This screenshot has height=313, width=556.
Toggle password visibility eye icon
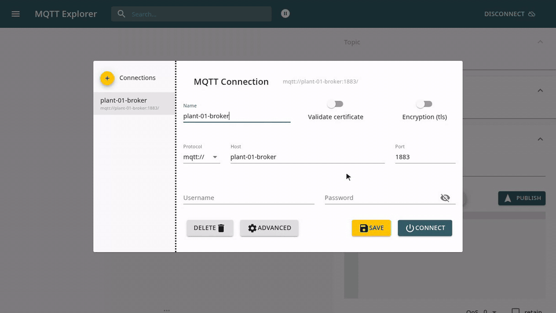[x=445, y=198]
